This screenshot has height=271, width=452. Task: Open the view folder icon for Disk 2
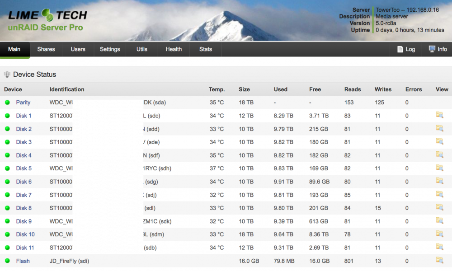coord(439,128)
